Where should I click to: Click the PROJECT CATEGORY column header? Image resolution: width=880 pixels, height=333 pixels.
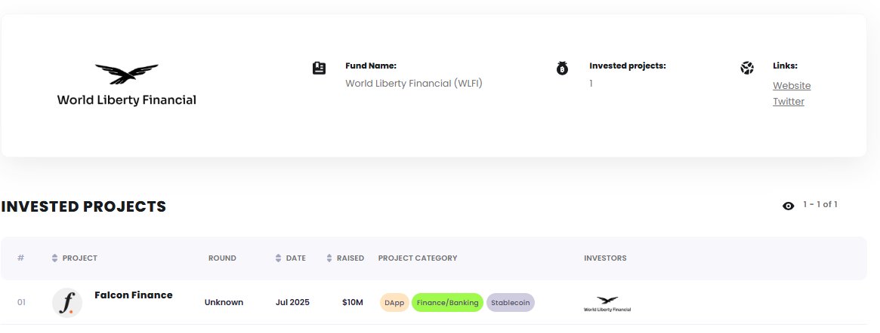click(418, 258)
